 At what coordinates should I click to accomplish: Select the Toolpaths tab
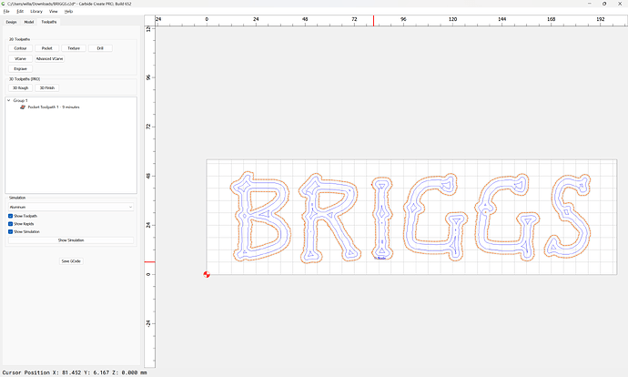coord(49,22)
